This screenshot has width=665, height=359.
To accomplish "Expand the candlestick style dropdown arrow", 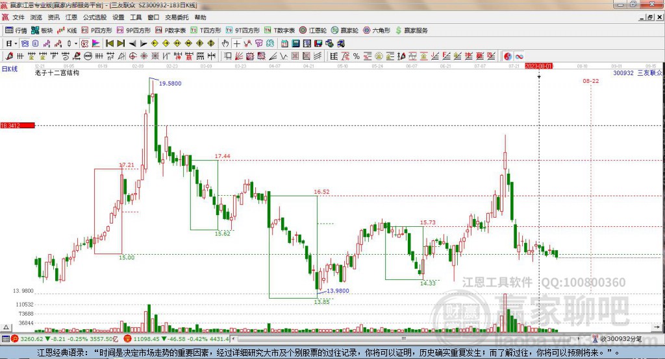I will click(76, 43).
